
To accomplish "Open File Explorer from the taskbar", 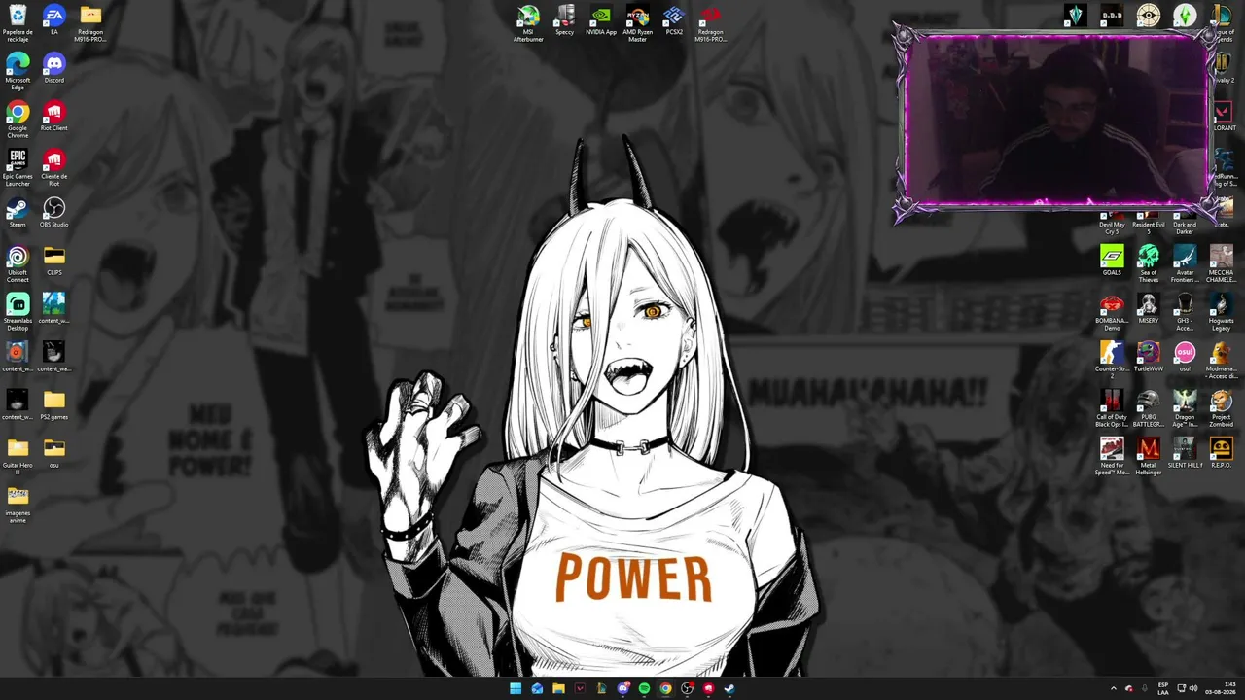I will click(558, 688).
